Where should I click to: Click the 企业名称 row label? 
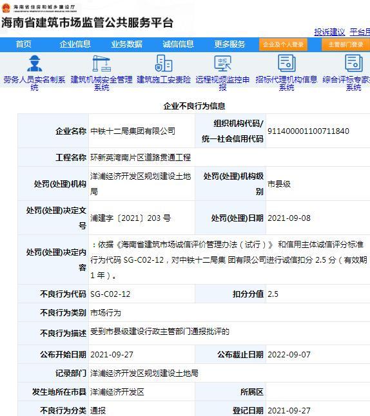[x=71, y=131]
